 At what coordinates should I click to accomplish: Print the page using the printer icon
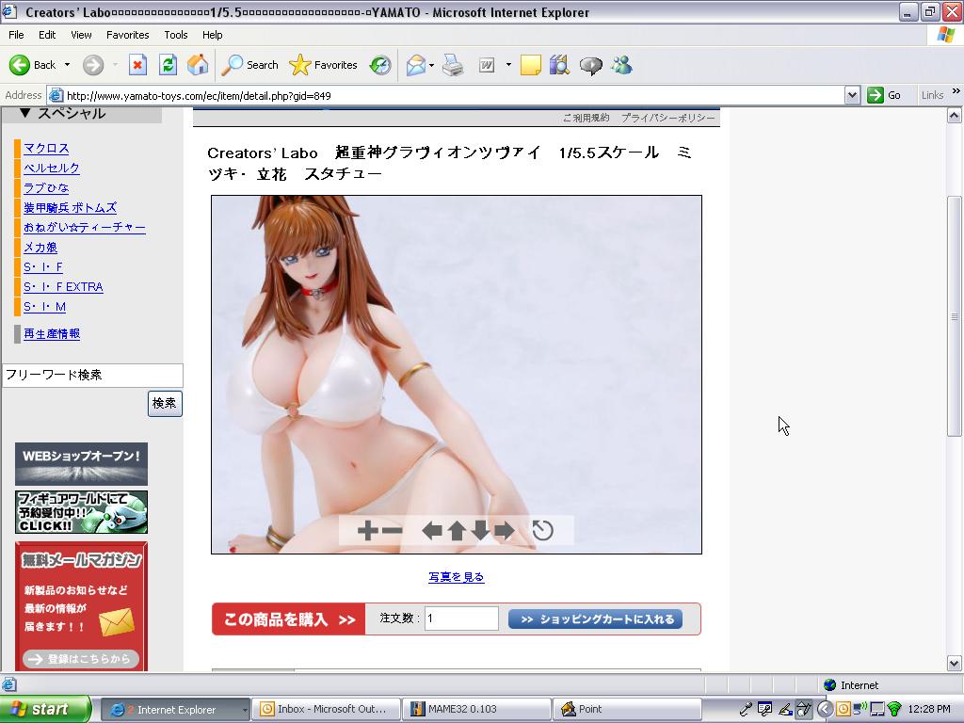[453, 65]
